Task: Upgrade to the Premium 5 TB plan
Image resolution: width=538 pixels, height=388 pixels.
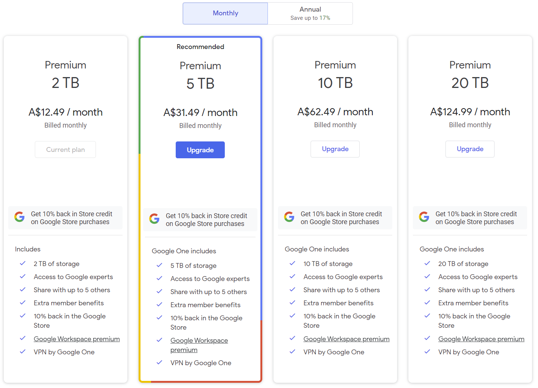Action: (x=200, y=150)
